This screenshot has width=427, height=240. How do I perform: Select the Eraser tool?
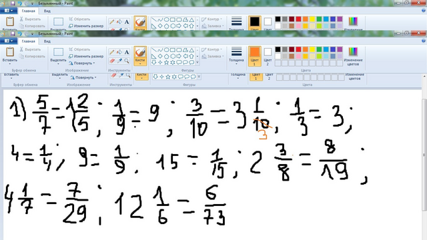coord(112,61)
